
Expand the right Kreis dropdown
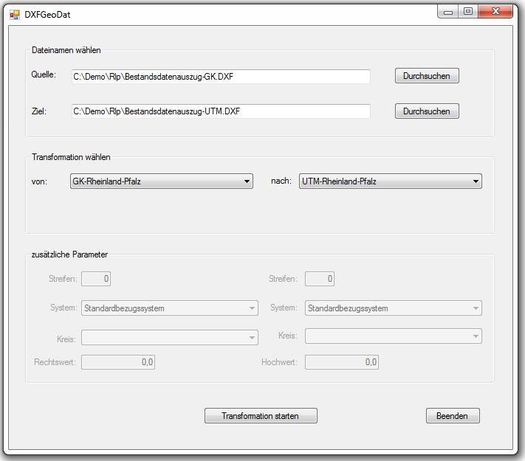click(x=393, y=336)
